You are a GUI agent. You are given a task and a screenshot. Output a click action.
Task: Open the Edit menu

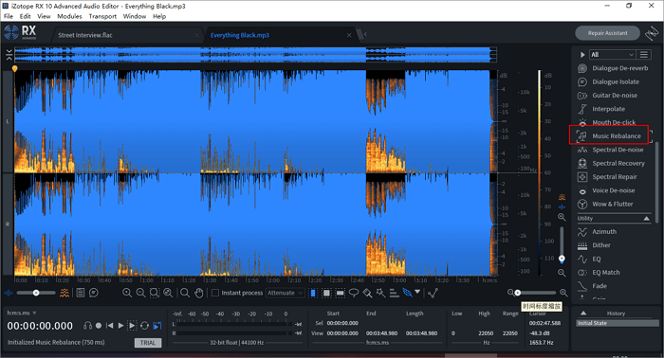(25, 16)
